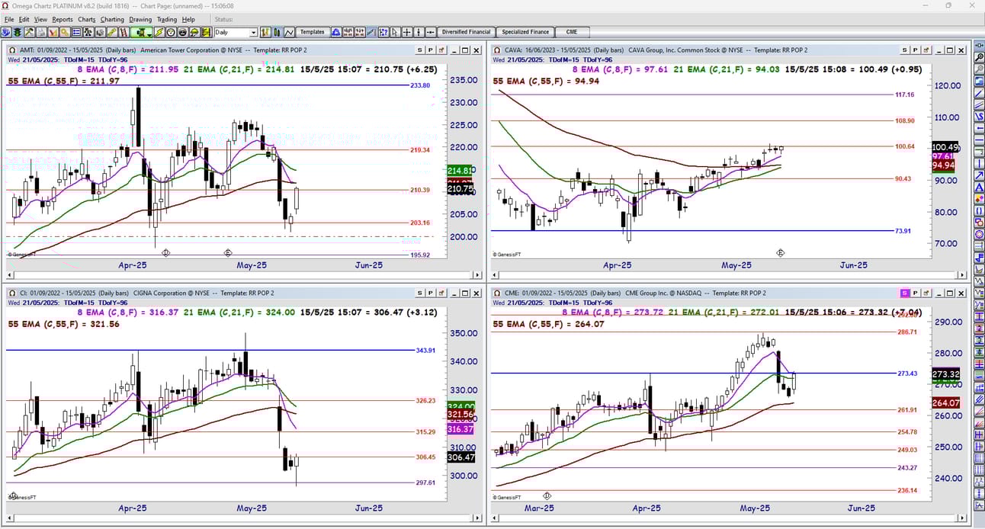Click event marker near May-25 on AMT chart
The image size is (985, 529).
click(x=227, y=252)
